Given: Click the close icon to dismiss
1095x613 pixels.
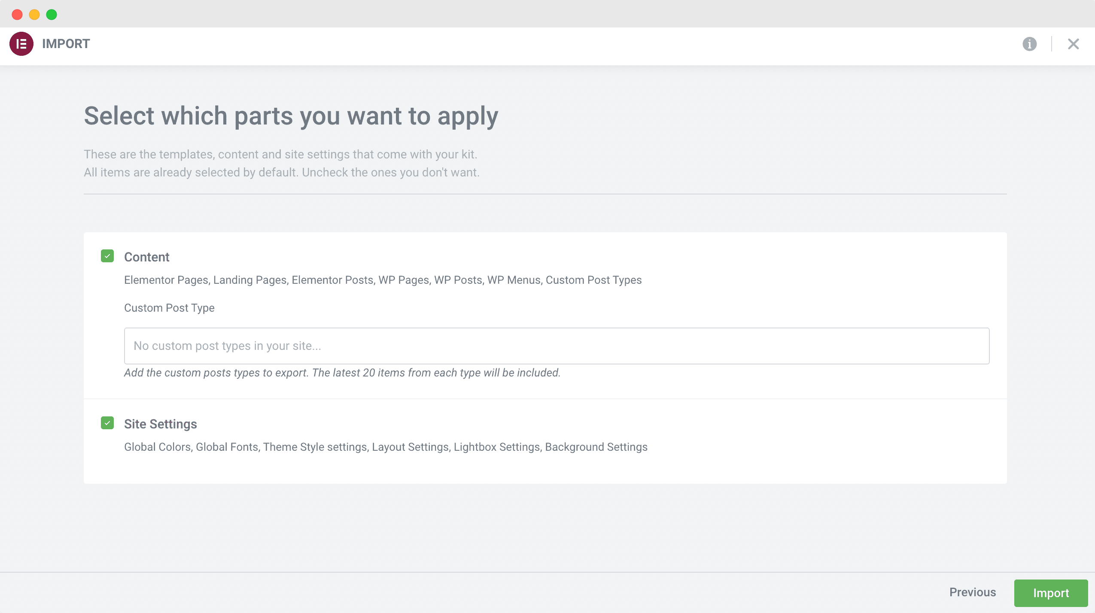Looking at the screenshot, I should tap(1073, 44).
